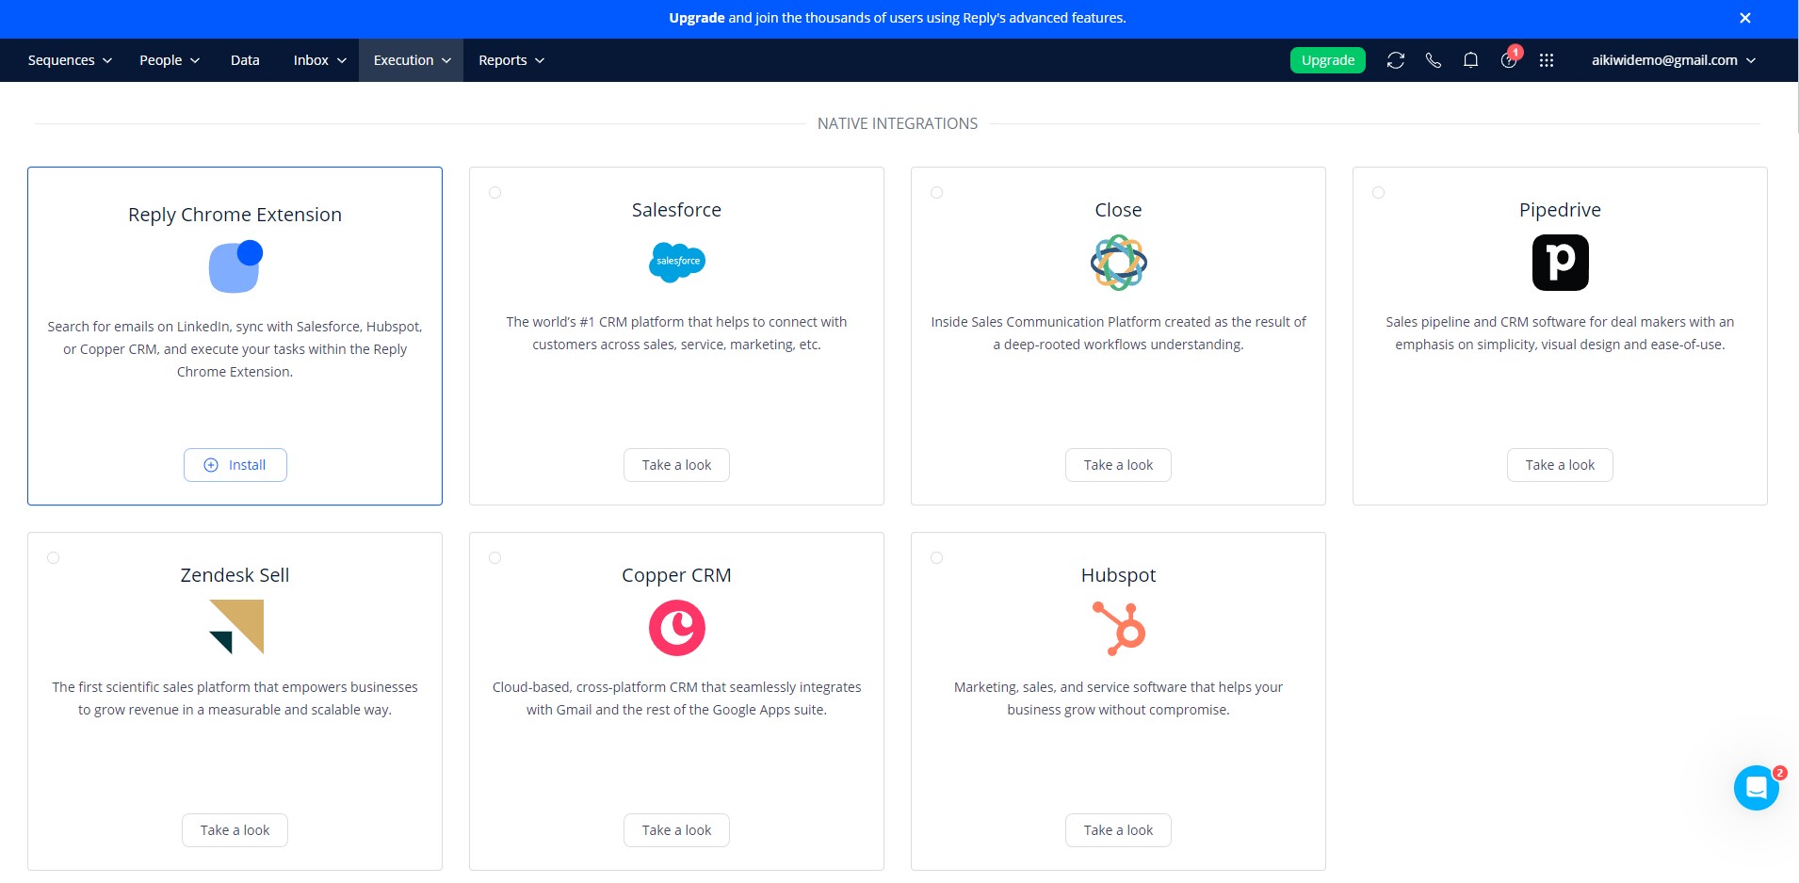Click the NATIVE INTEGRATIONS heading
This screenshot has height=883, width=1799.
pos(898,123)
